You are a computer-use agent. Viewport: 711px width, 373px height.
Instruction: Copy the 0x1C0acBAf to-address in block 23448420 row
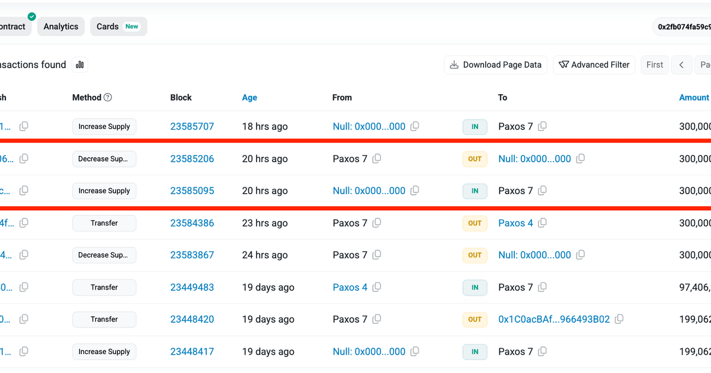tap(619, 319)
